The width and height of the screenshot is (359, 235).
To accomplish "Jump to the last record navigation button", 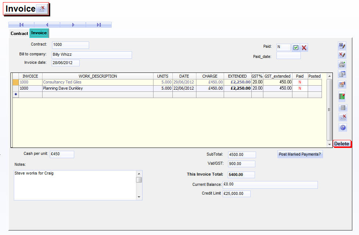I will (x=99, y=25).
